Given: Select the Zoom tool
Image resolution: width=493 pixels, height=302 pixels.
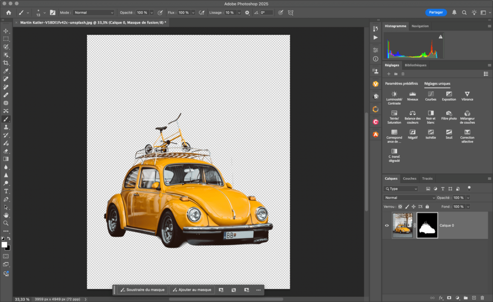Looking at the screenshot, I should pos(6,223).
